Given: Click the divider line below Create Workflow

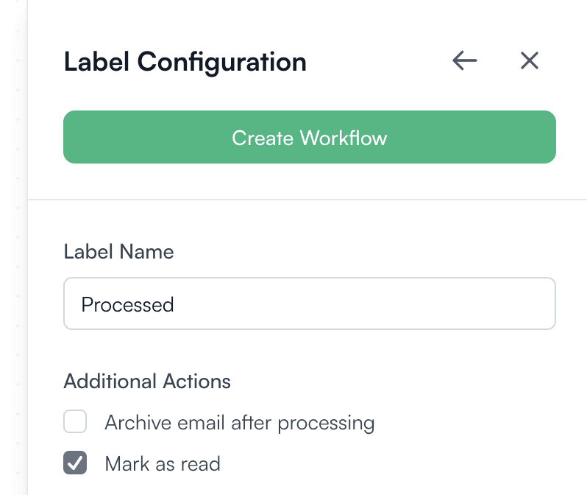Looking at the screenshot, I should tap(309, 200).
